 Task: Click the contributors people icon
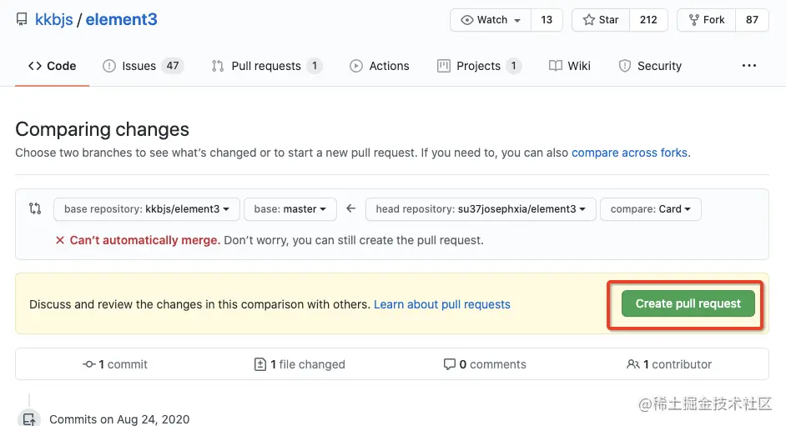633,364
